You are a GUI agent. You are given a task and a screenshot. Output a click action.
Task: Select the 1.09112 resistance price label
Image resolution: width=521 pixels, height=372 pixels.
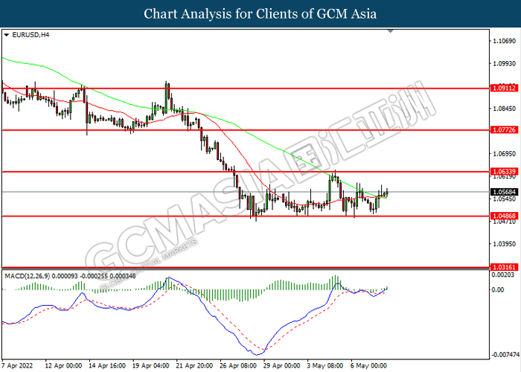tap(504, 88)
